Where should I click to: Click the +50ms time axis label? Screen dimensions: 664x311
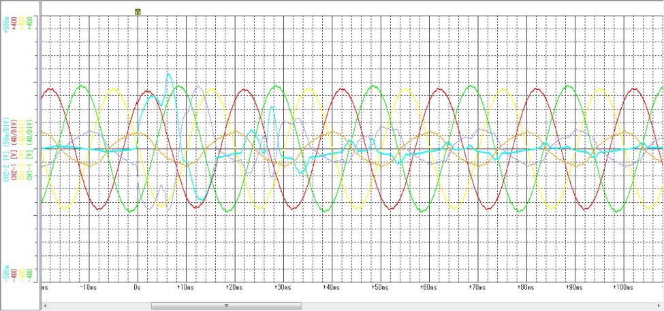380,287
